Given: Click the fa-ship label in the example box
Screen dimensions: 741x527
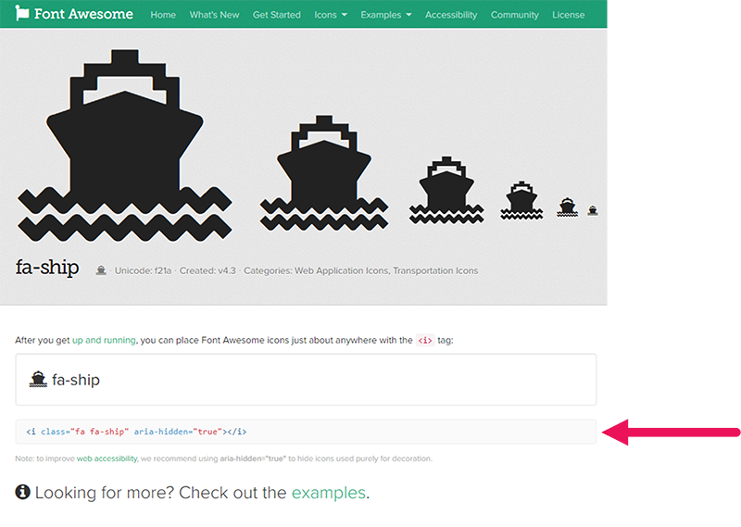Looking at the screenshot, I should click(x=76, y=380).
